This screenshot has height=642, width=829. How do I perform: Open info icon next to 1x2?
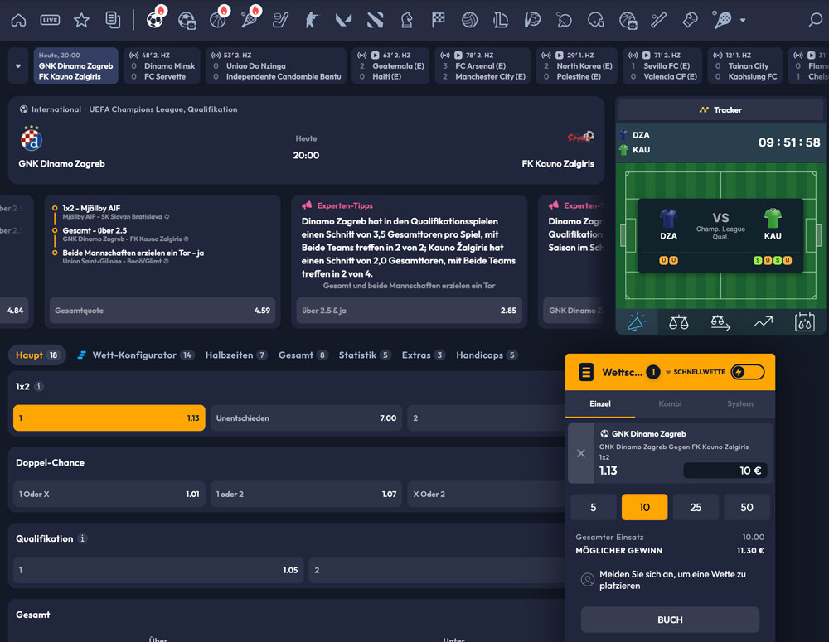point(39,386)
